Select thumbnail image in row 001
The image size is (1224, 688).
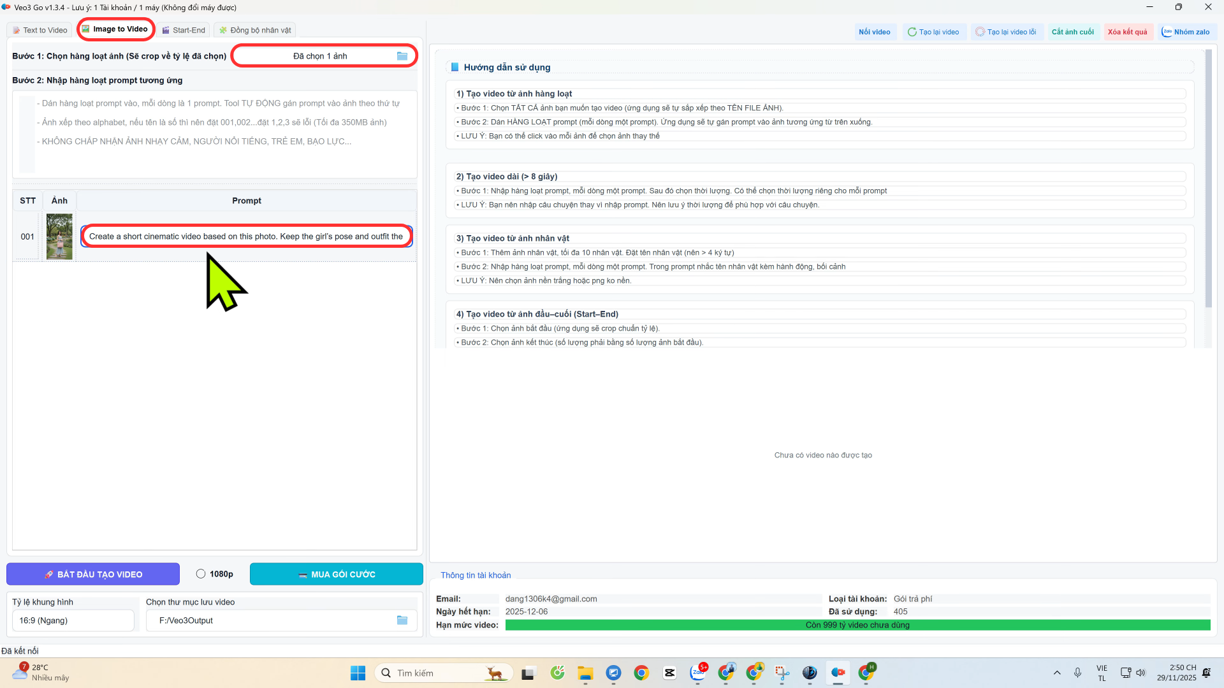[59, 236]
